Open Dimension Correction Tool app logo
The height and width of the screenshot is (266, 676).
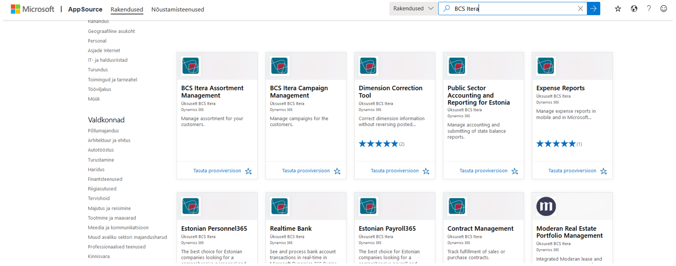point(368,66)
